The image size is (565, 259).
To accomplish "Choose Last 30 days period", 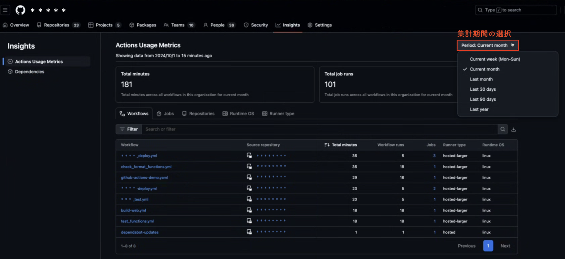I will [483, 89].
